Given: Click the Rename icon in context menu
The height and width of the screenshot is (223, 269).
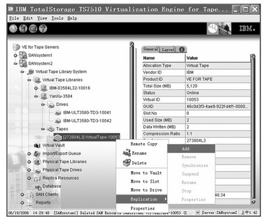Looking at the screenshot, I should coord(127,153).
